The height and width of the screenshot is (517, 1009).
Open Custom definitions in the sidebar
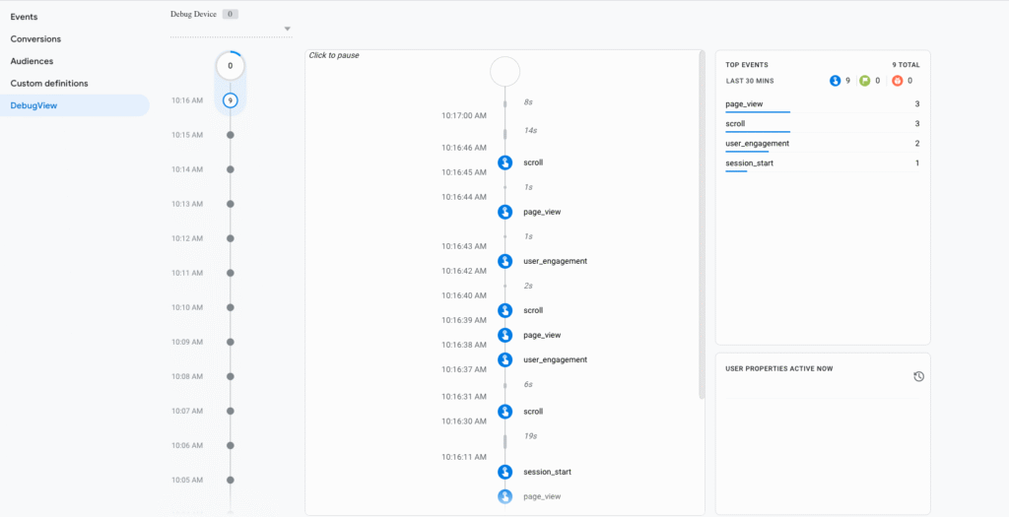49,84
